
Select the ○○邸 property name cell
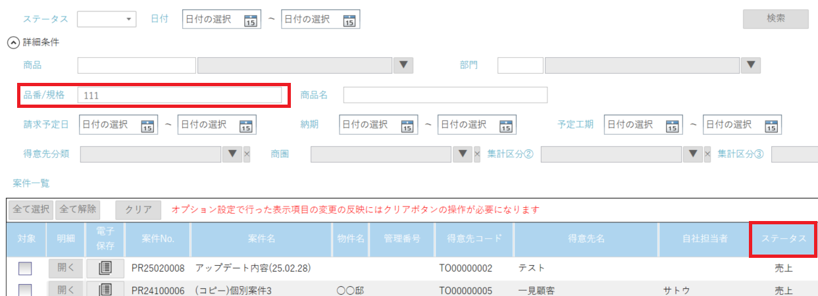click(x=350, y=290)
